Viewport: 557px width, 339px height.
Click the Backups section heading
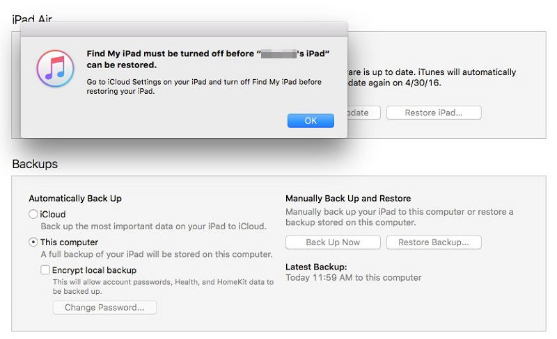[x=35, y=164]
